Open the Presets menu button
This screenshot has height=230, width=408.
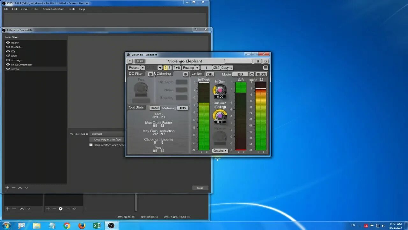pyautogui.click(x=134, y=68)
